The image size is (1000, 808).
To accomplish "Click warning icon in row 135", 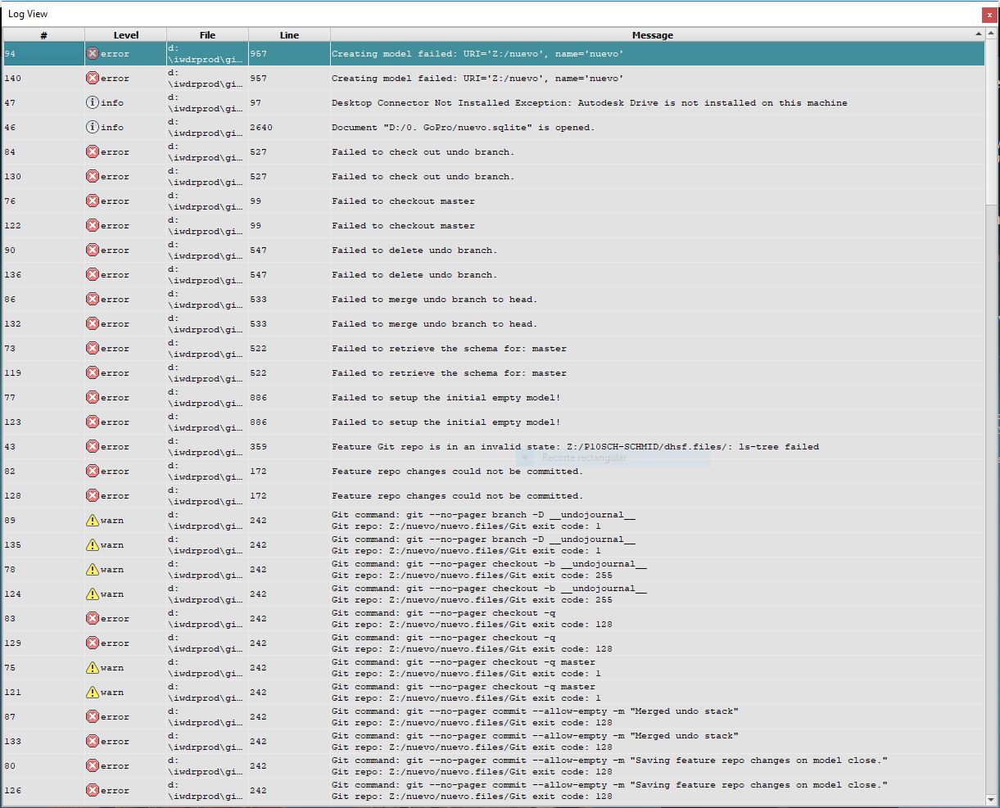I will coord(93,544).
